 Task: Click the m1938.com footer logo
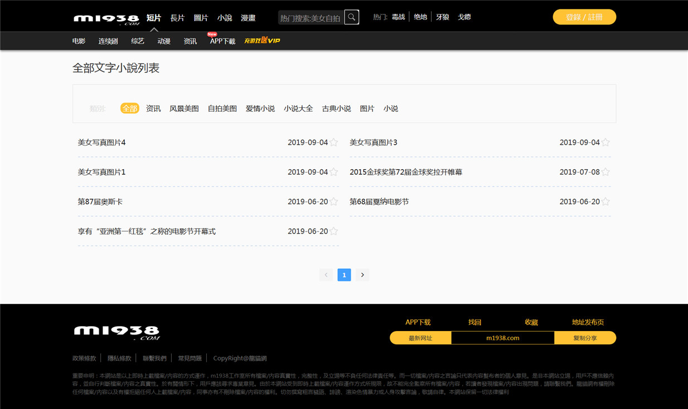[117, 333]
